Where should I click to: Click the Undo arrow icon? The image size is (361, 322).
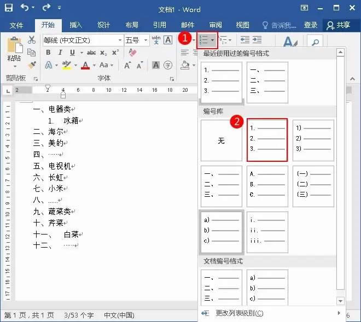[25, 9]
